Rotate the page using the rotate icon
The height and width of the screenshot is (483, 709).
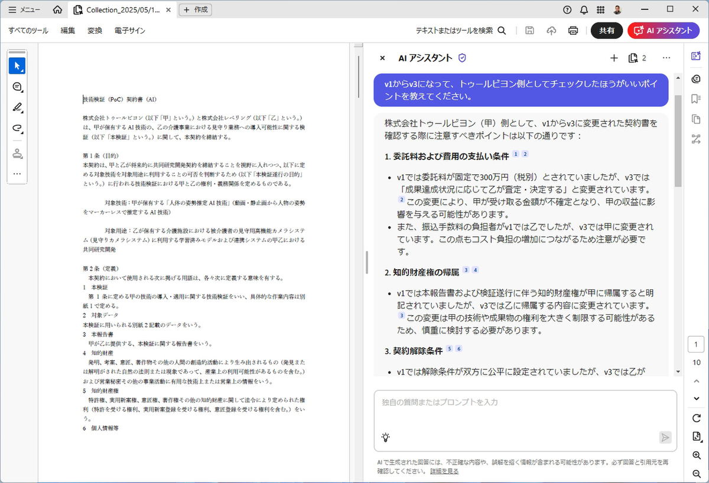click(x=696, y=418)
